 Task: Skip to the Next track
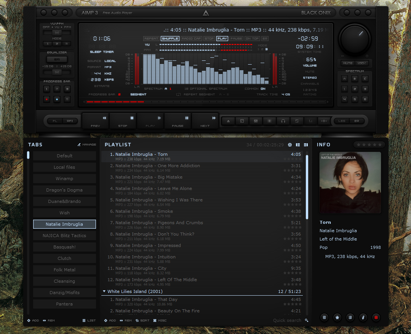point(205,121)
